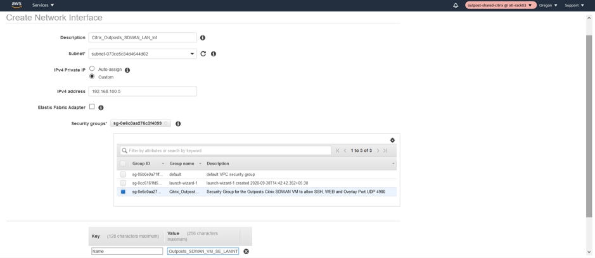Refresh the subnet list
Screen dimensions: 595x258
(x=203, y=54)
